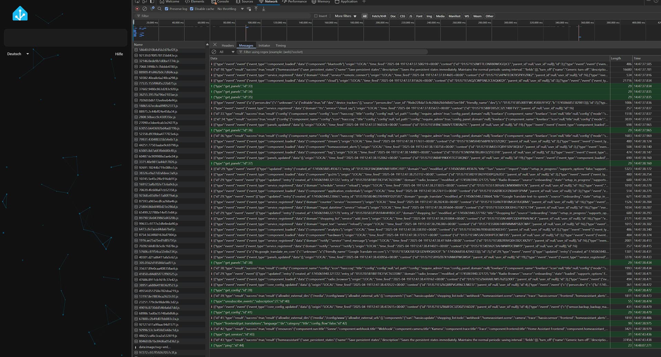The image size is (661, 357).
Task: Open the Console panel tab
Action: coord(220,2)
